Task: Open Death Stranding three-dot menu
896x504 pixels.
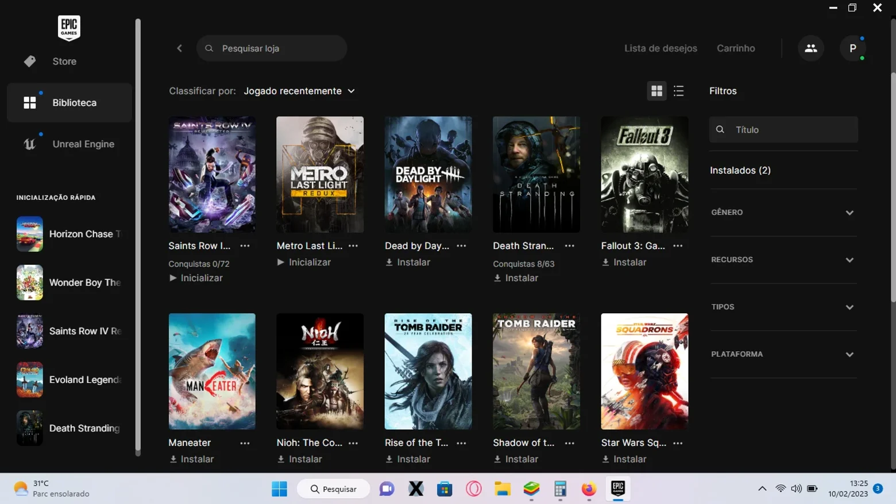Action: [x=570, y=245]
